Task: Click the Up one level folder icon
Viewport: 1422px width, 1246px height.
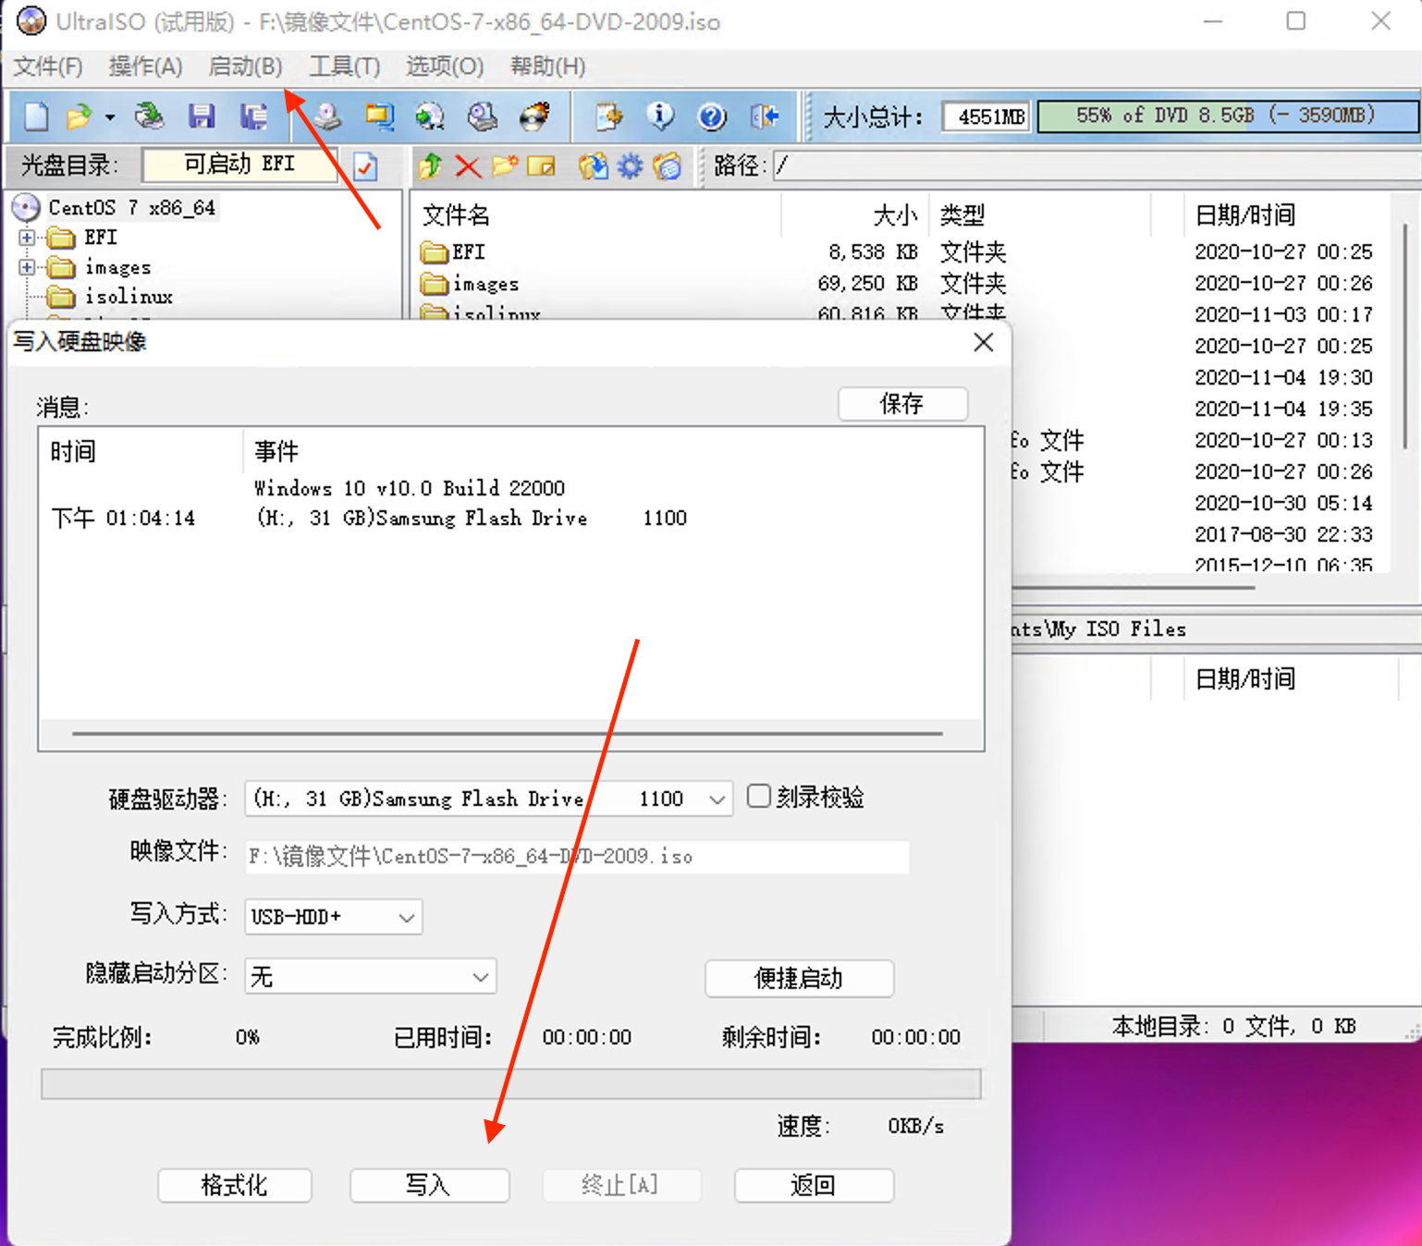Action: click(430, 166)
